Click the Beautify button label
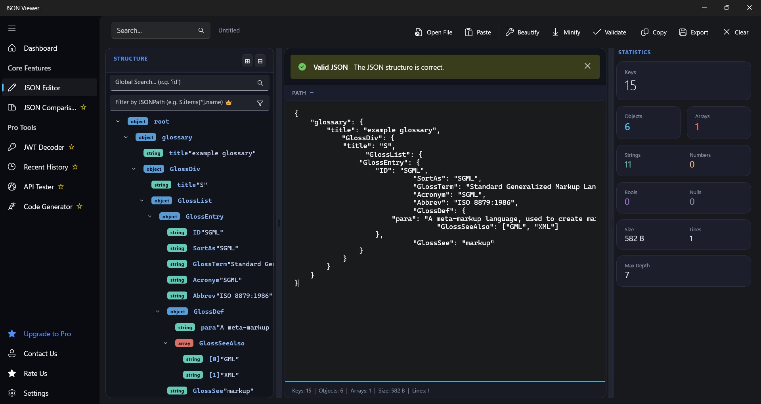The height and width of the screenshot is (404, 761). (528, 32)
